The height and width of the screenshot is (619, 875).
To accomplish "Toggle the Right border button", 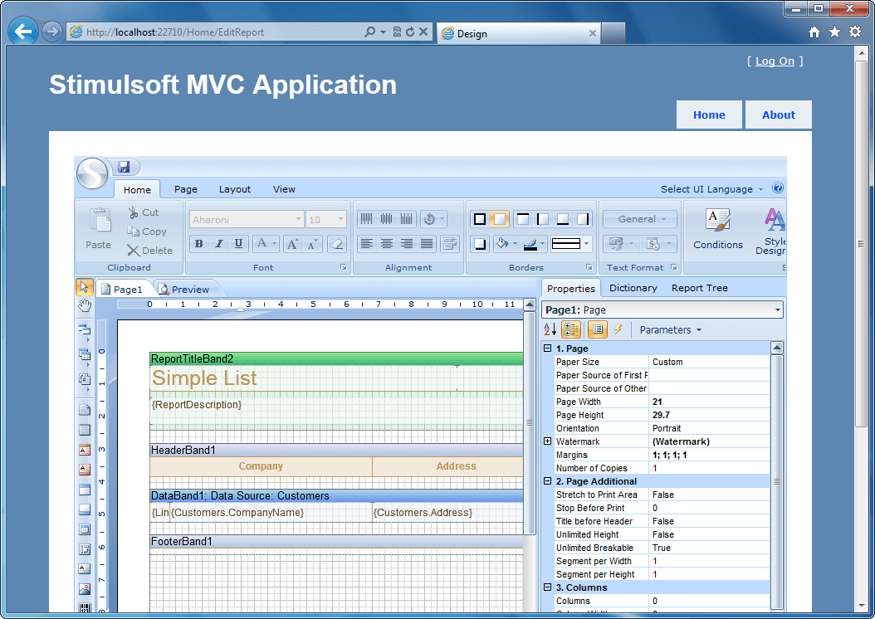I will coord(583,219).
